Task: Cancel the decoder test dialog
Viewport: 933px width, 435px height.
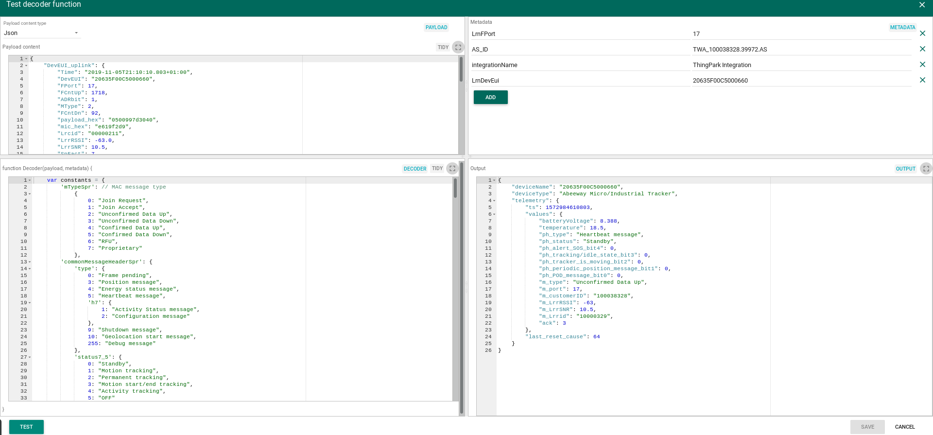Action: tap(905, 427)
